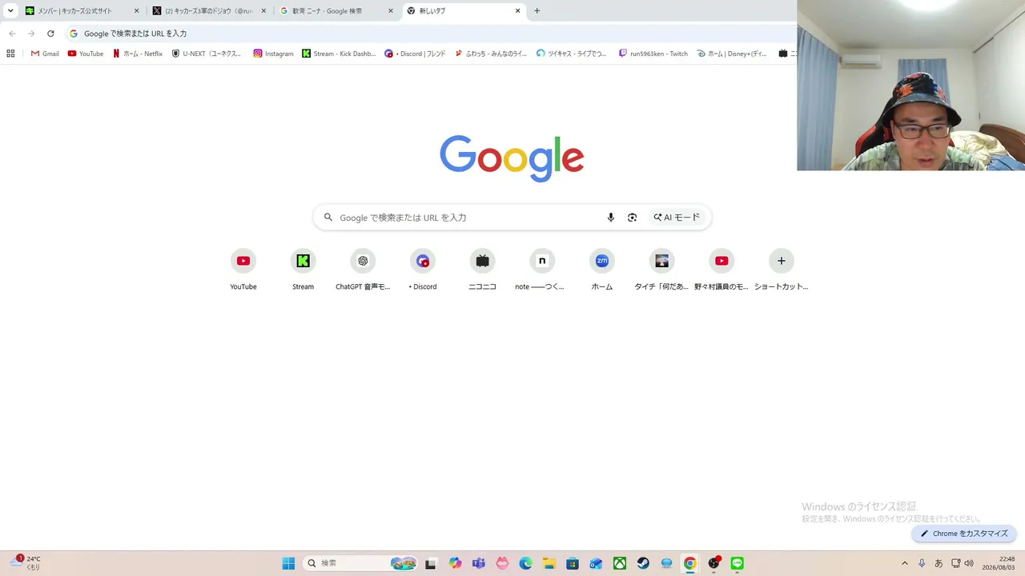Open OBS Studio in the taskbar
Viewport: 1025px width, 576px height.
coord(713,563)
